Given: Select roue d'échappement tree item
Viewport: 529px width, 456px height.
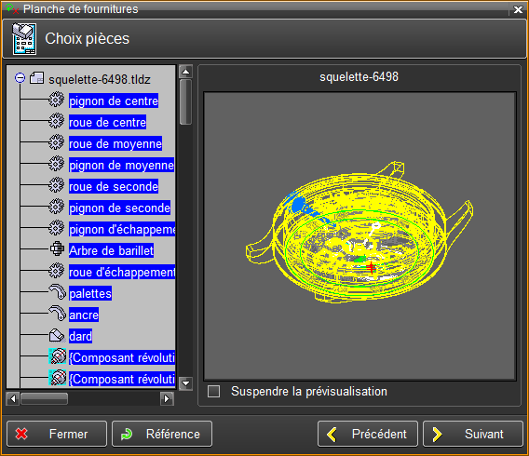Looking at the screenshot, I should 122,272.
